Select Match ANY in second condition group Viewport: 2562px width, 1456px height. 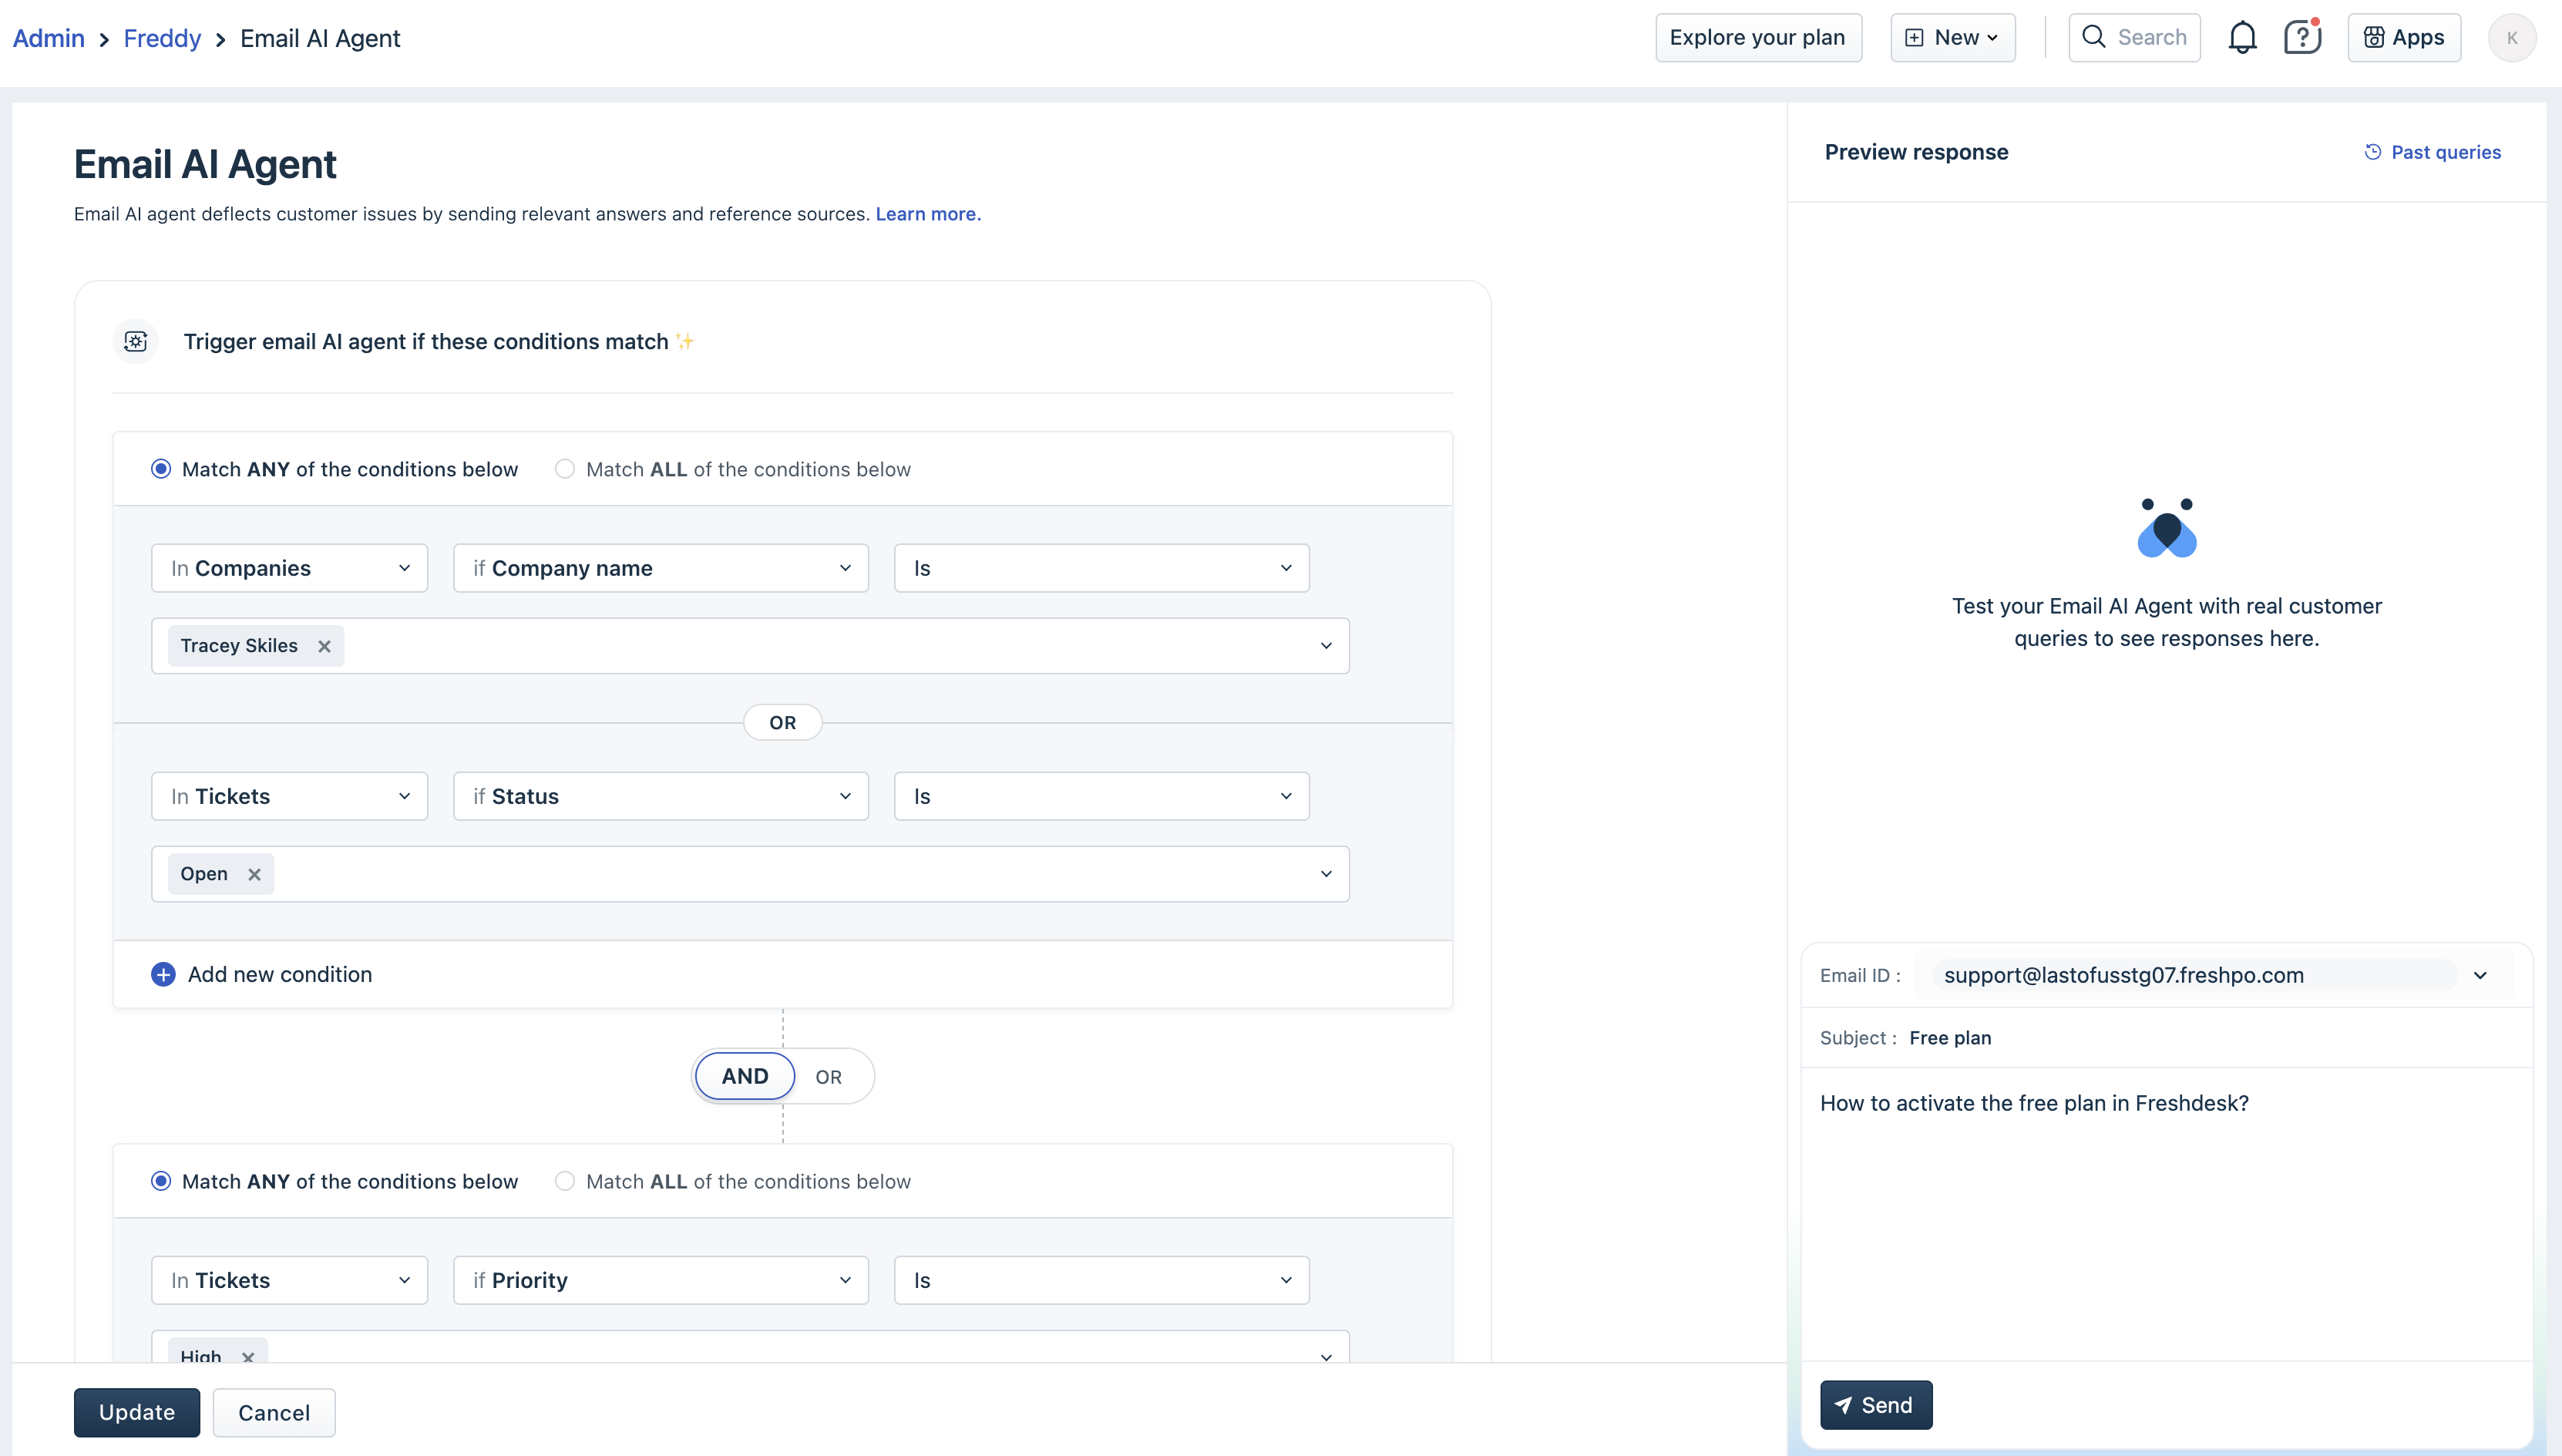(161, 1181)
